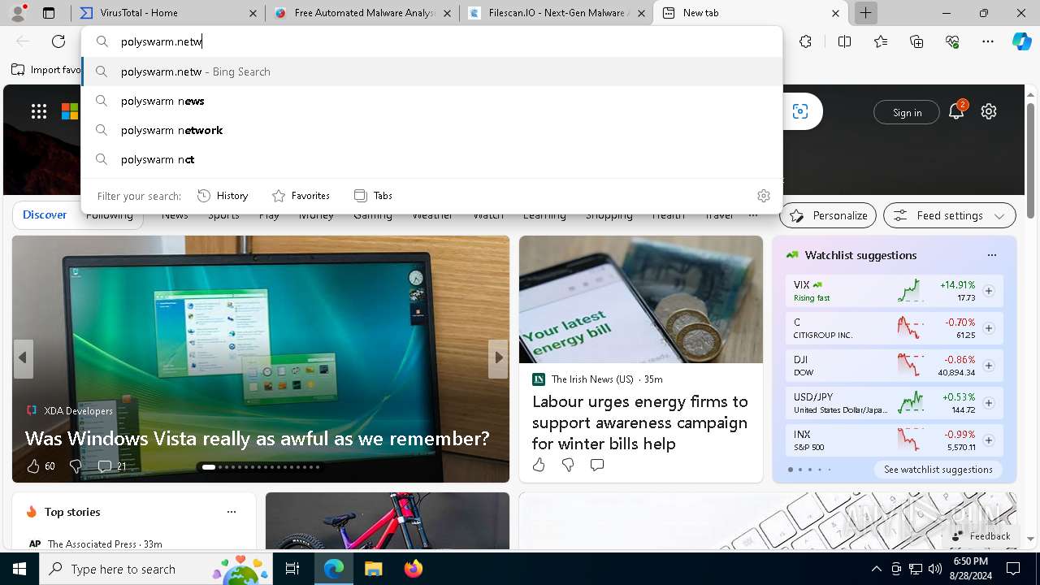This screenshot has width=1040, height=585.
Task: Switch to Filescan.IO tab
Action: pyautogui.click(x=557, y=13)
